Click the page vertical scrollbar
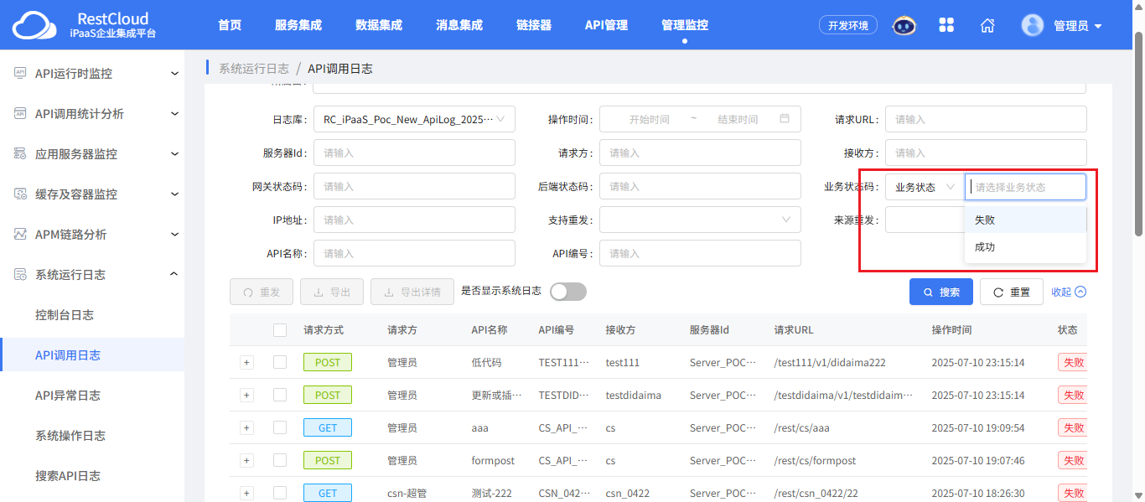Image resolution: width=1145 pixels, height=502 pixels. pos(1138,134)
